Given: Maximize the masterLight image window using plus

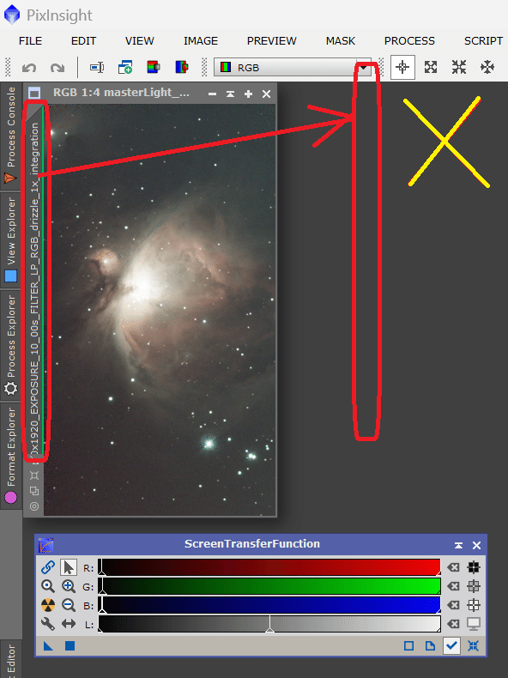Looking at the screenshot, I should click(x=248, y=94).
